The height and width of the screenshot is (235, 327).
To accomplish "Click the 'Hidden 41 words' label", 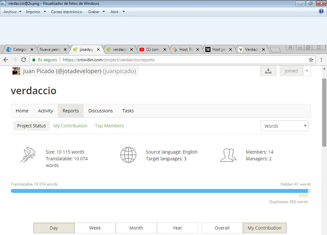I will click(296, 184).
